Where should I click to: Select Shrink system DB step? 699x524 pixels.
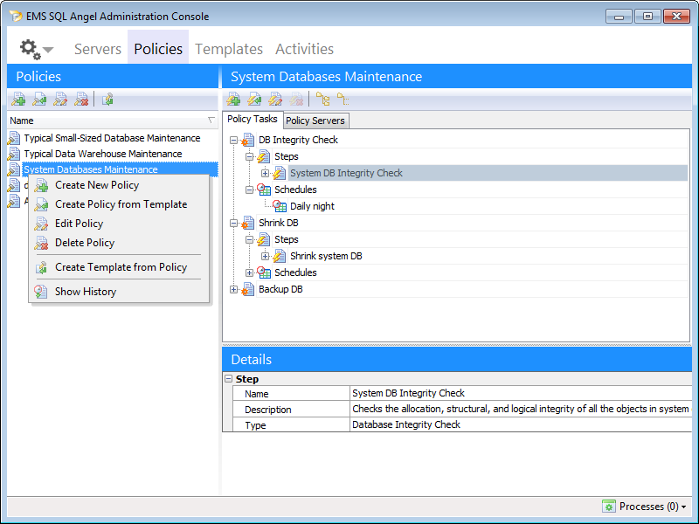326,256
